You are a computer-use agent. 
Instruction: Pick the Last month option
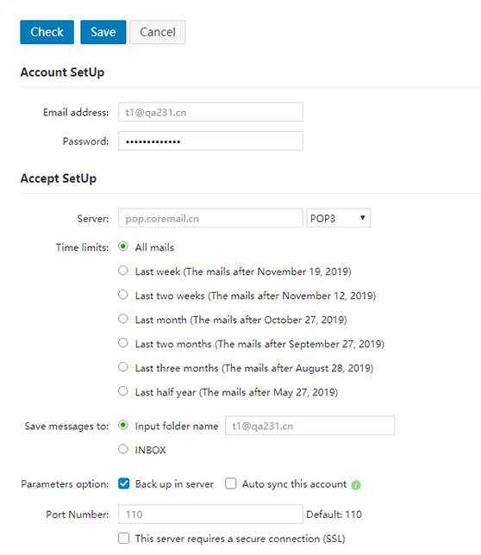tap(123, 319)
